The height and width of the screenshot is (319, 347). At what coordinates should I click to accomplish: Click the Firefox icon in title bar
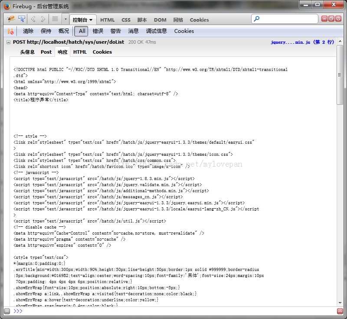point(7,6)
